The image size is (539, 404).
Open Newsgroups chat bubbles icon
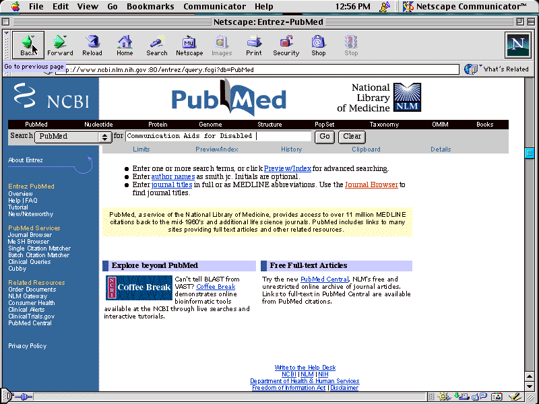point(479,397)
